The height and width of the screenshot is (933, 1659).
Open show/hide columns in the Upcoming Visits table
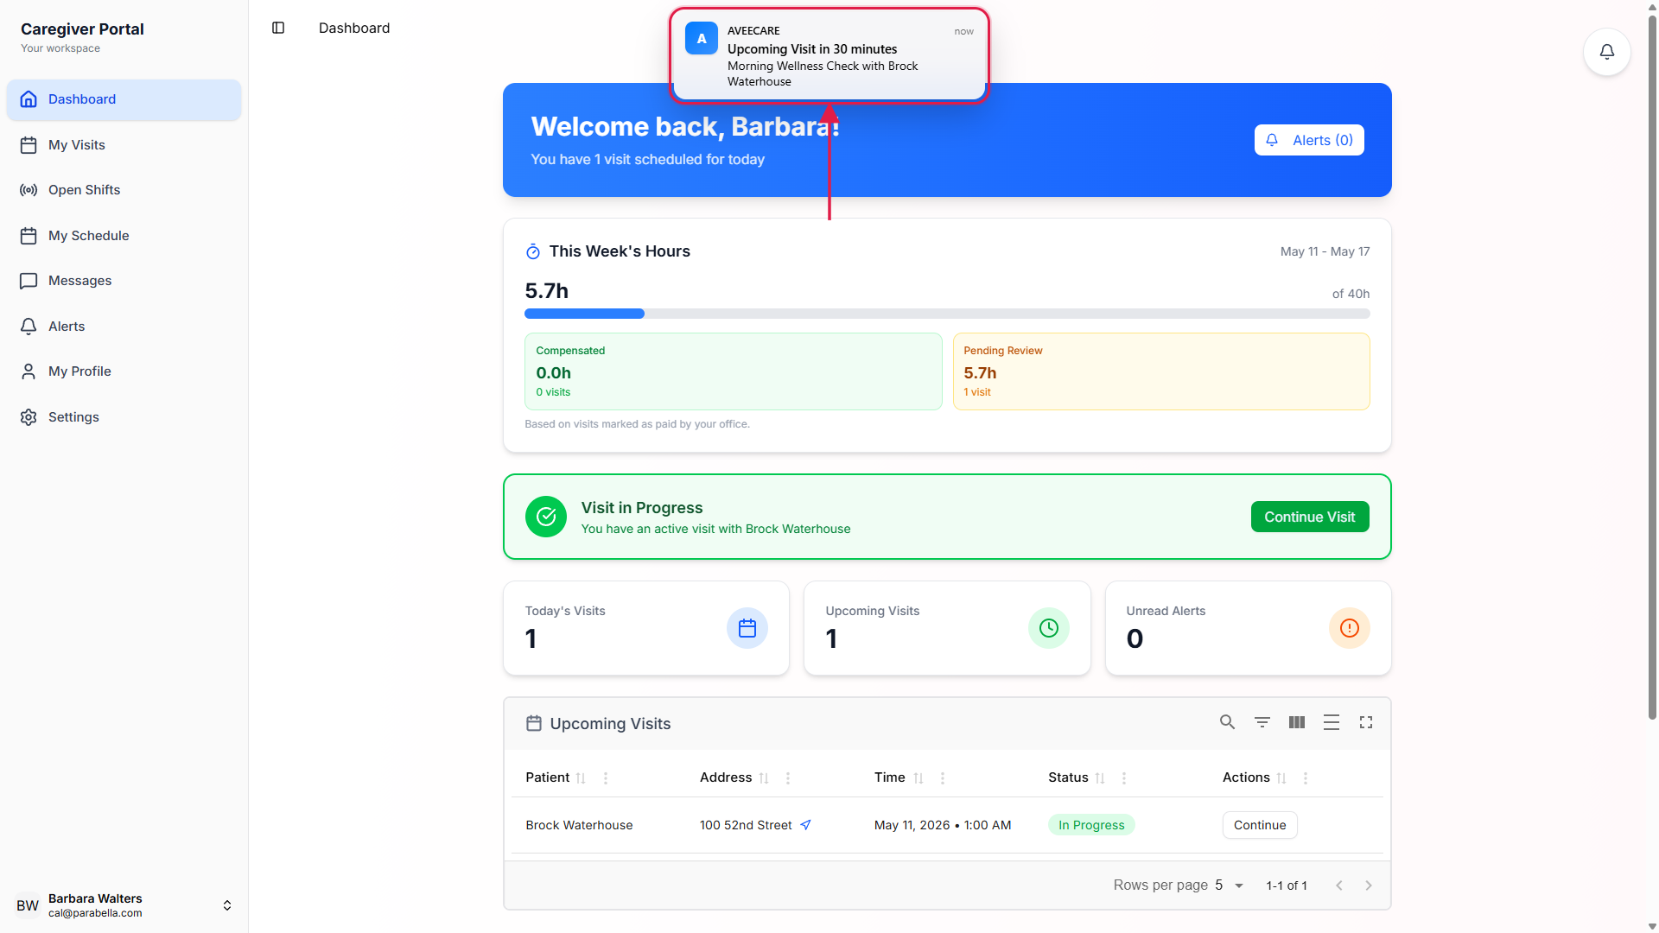point(1297,722)
